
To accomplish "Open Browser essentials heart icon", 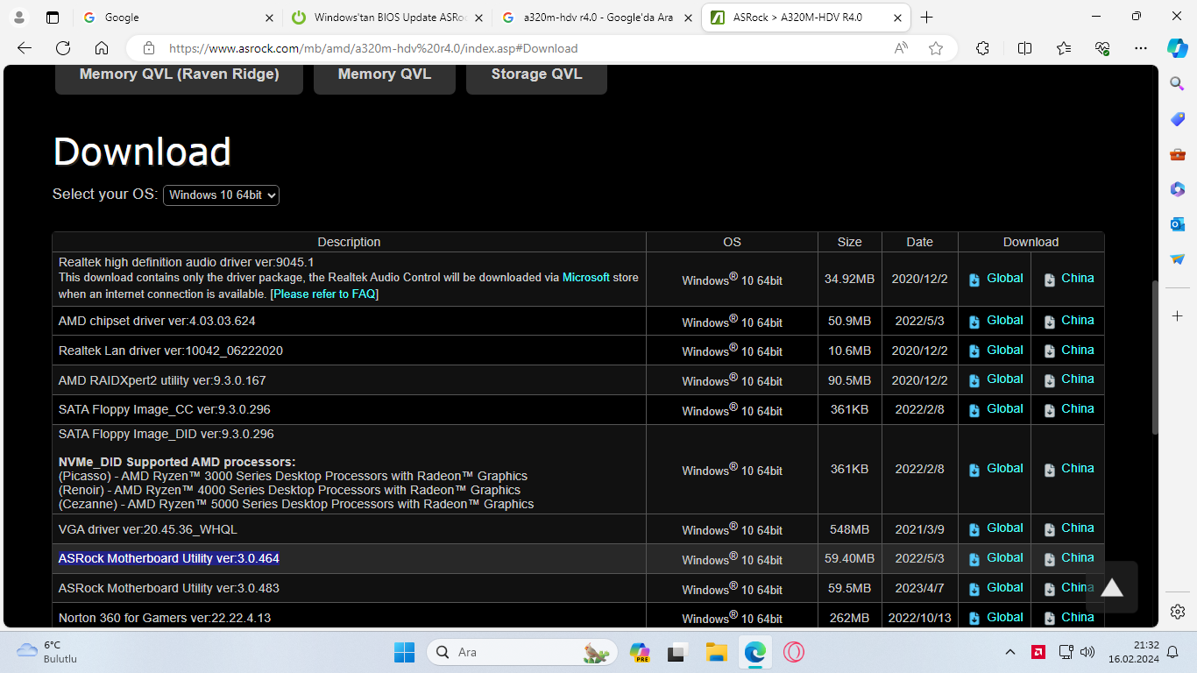I will pos(1102,48).
